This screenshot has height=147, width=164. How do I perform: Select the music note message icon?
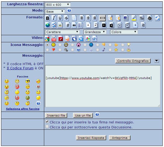pos(98,50)
